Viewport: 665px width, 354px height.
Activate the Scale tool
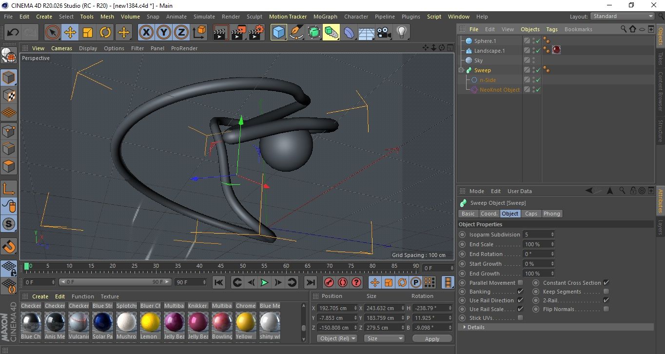pos(88,33)
